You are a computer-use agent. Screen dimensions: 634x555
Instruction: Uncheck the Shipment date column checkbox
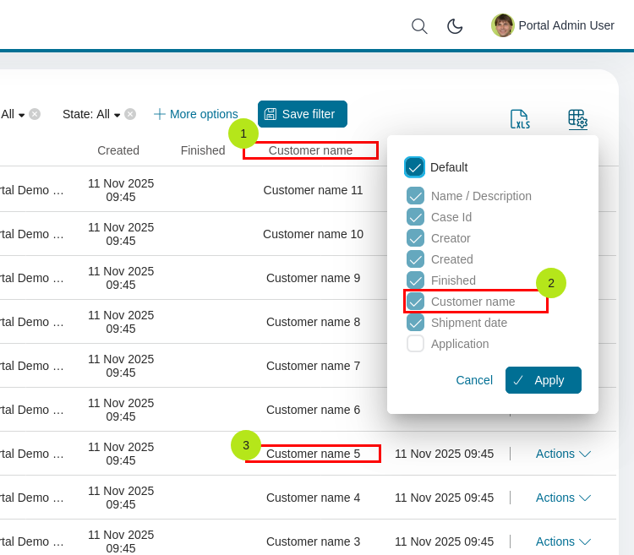pos(415,323)
